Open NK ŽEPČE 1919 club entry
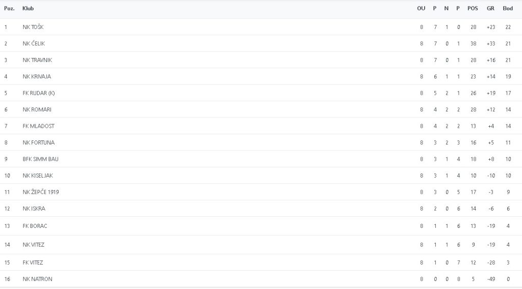This screenshot has width=522, height=289. tap(40, 192)
